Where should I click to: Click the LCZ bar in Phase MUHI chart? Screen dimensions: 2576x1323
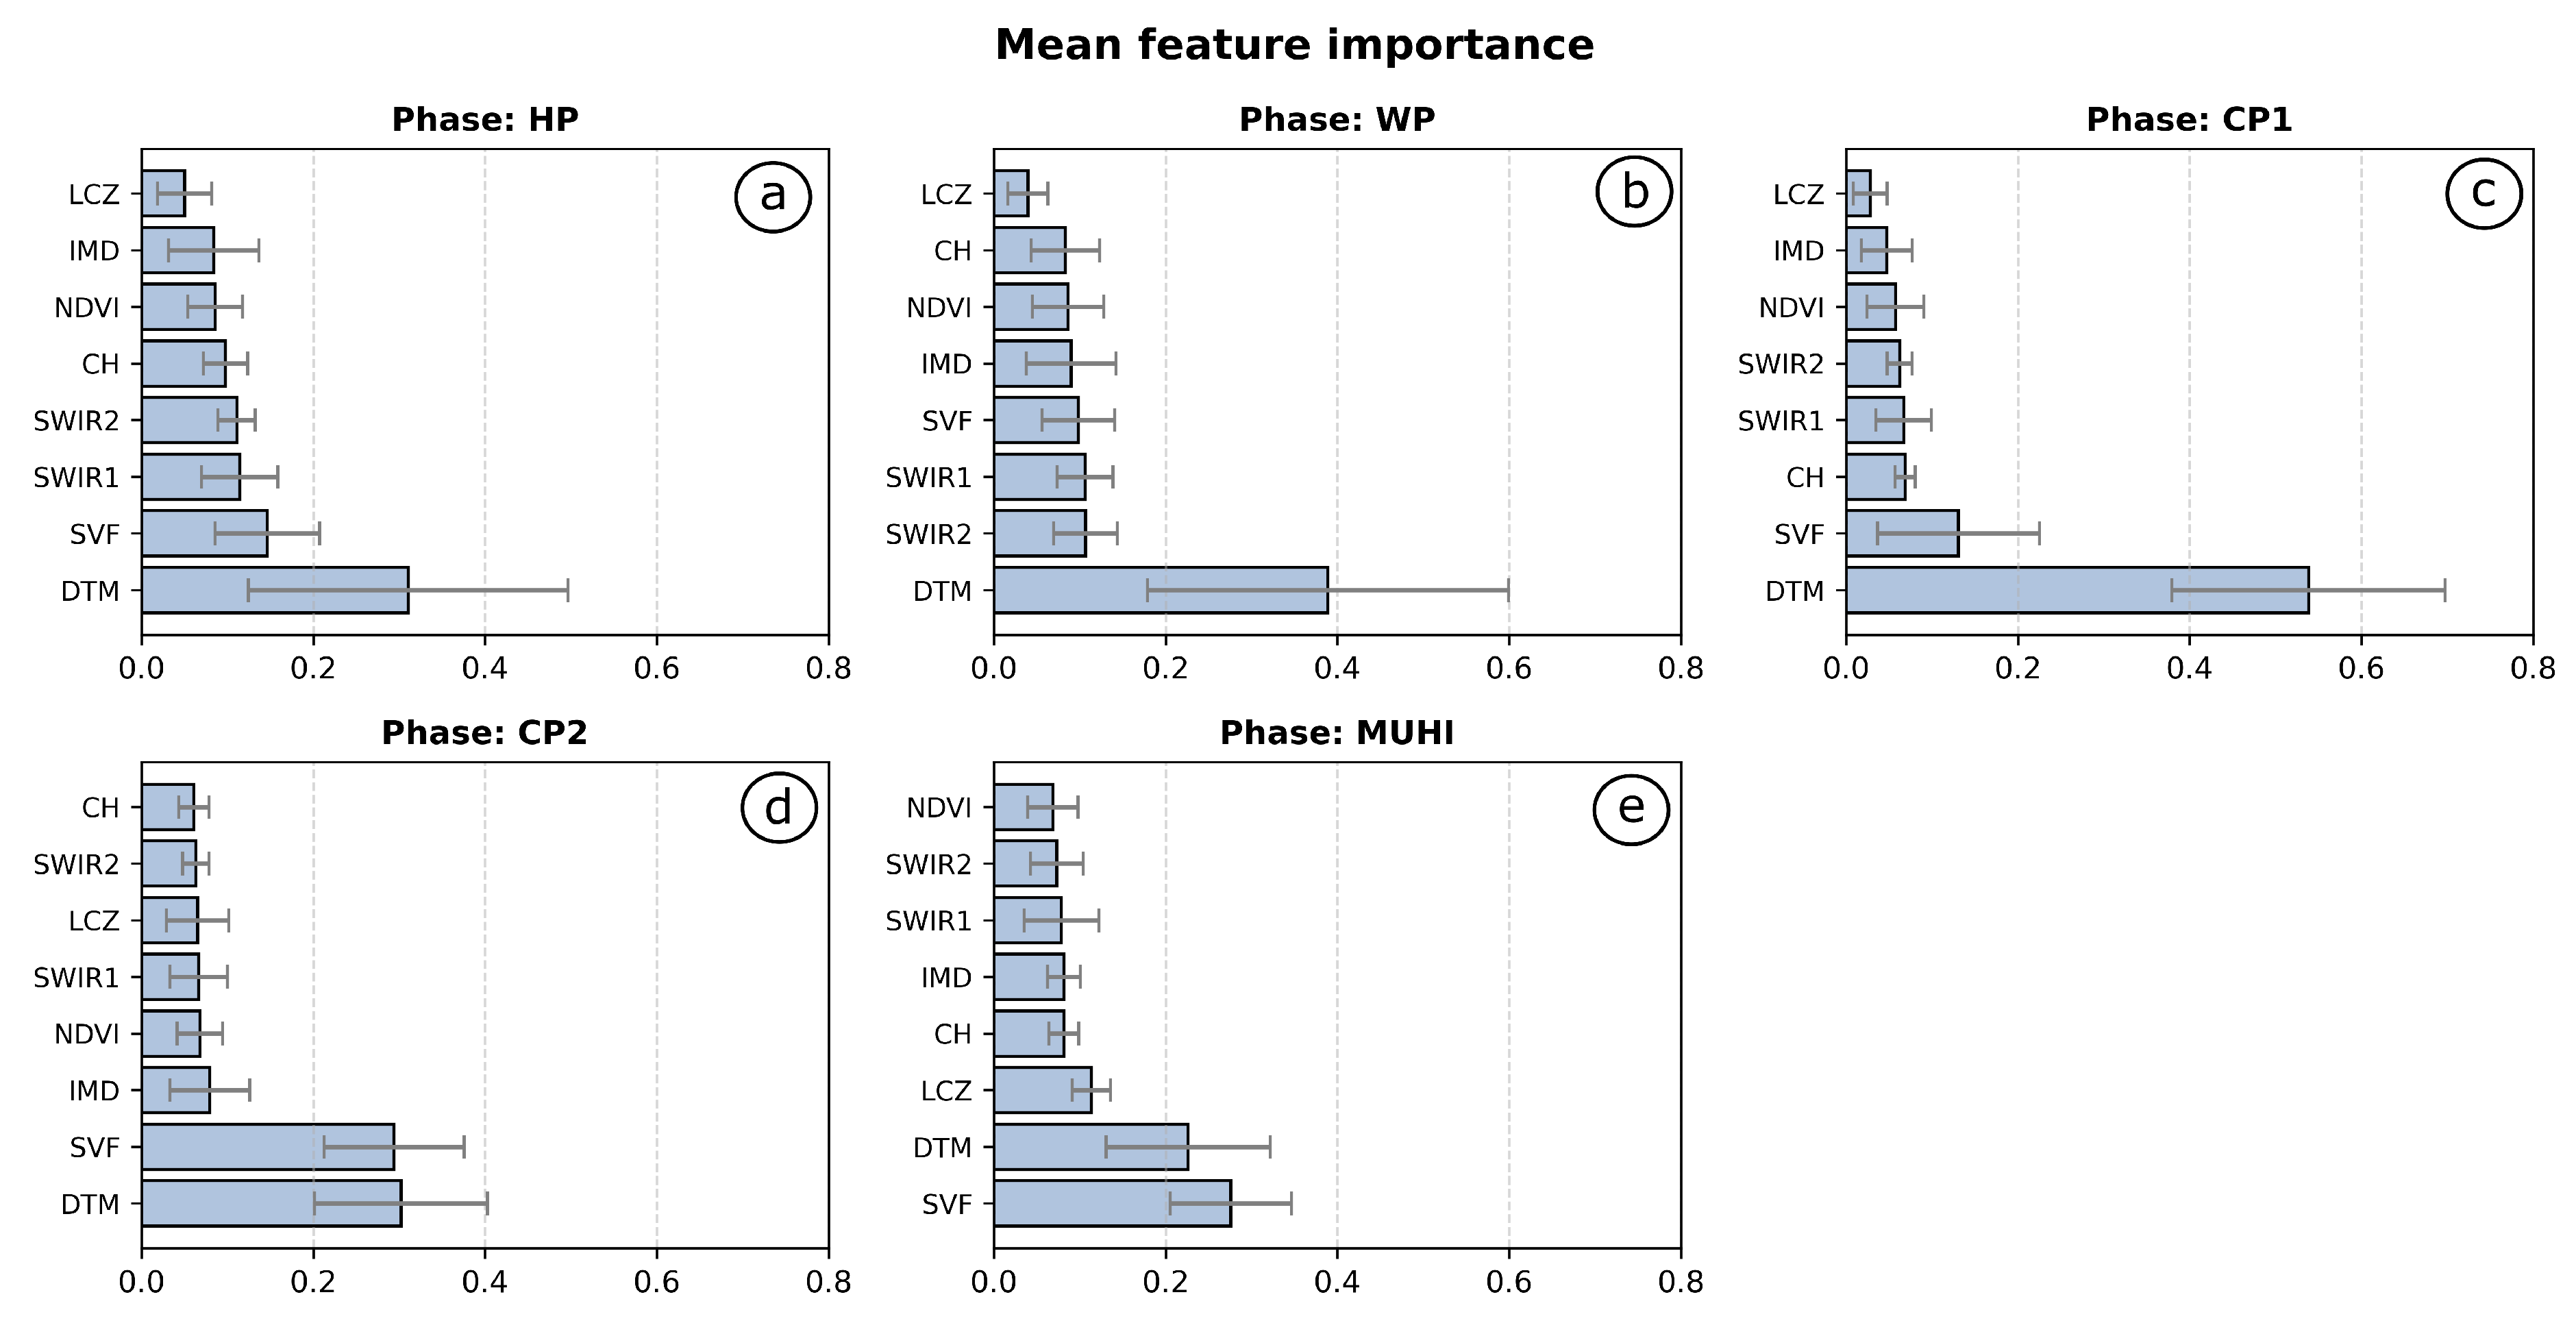coord(1042,1090)
